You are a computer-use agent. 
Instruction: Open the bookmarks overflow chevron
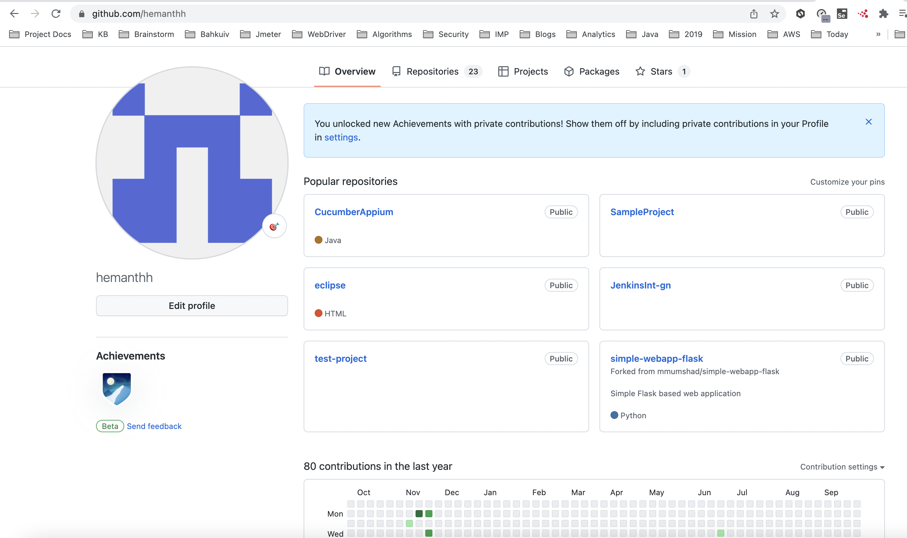[x=878, y=34]
